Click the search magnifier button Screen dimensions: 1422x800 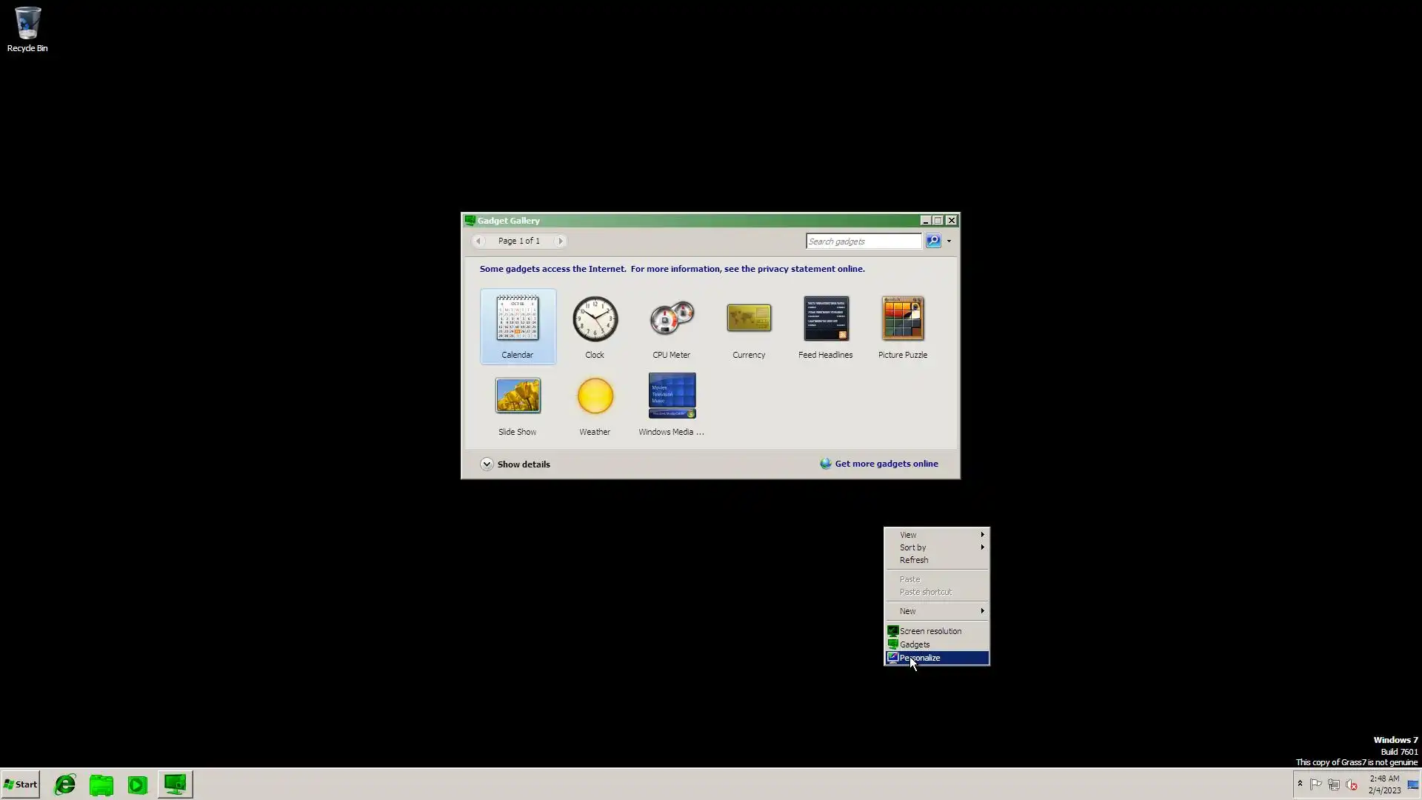[x=933, y=241]
